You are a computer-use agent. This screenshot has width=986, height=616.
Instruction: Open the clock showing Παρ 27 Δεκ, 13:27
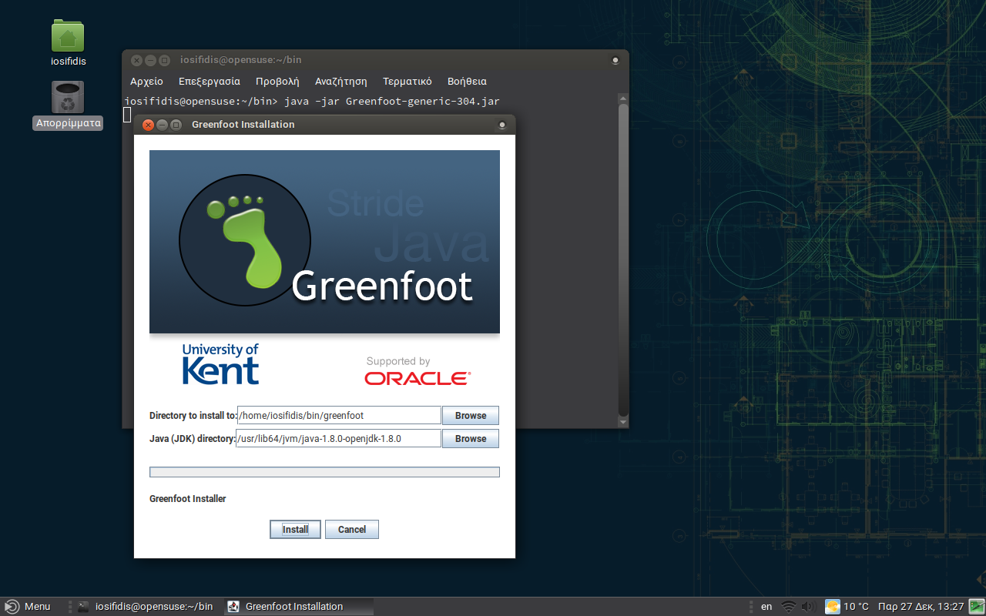[x=921, y=607]
